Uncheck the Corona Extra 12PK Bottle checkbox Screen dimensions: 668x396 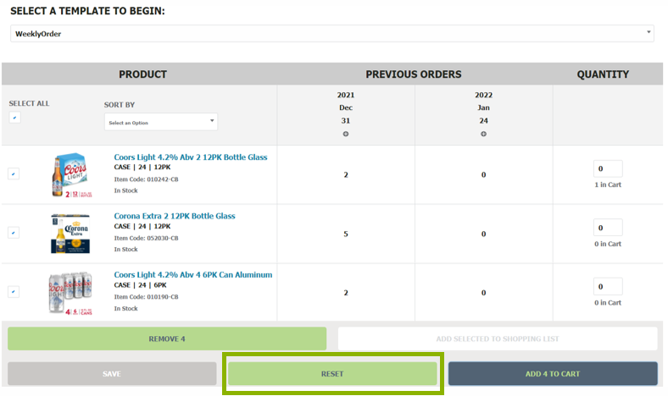(14, 233)
